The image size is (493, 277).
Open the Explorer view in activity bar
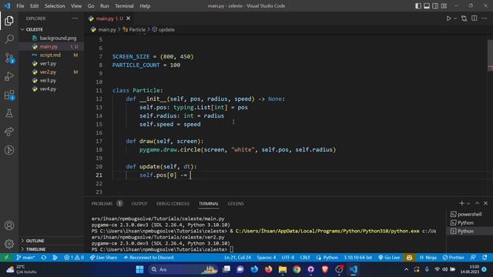[9, 21]
